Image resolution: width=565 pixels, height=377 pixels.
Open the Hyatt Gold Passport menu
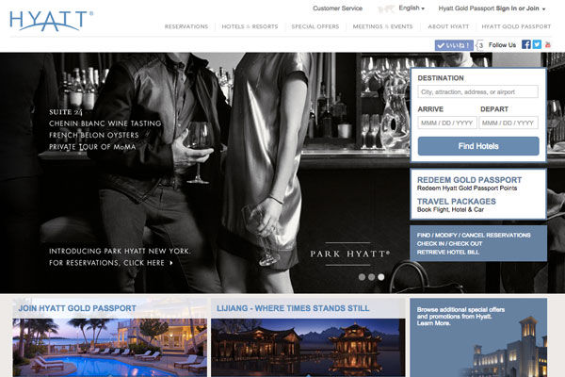(516, 26)
